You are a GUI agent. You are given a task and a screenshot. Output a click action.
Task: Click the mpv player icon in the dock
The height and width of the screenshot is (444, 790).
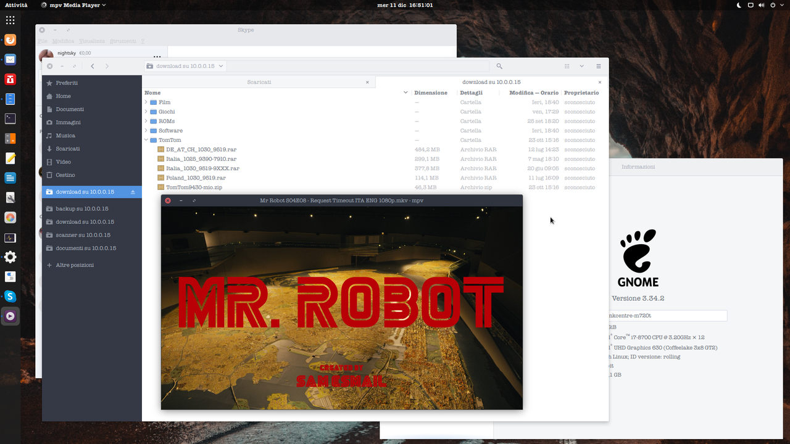pos(10,316)
